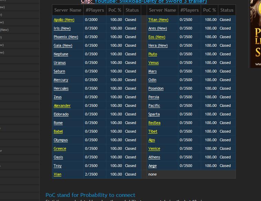The image size is (261, 201).
Task: Select the Tibet server link
Action: tap(153, 132)
